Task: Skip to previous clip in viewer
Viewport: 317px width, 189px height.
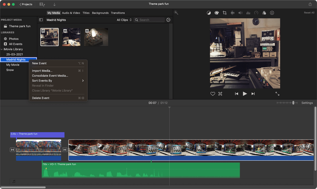Action: point(236,94)
